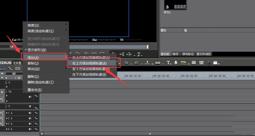Screen dimensions: 255x136
Task: Toggle the title display on 1 T track
Action: point(30,106)
